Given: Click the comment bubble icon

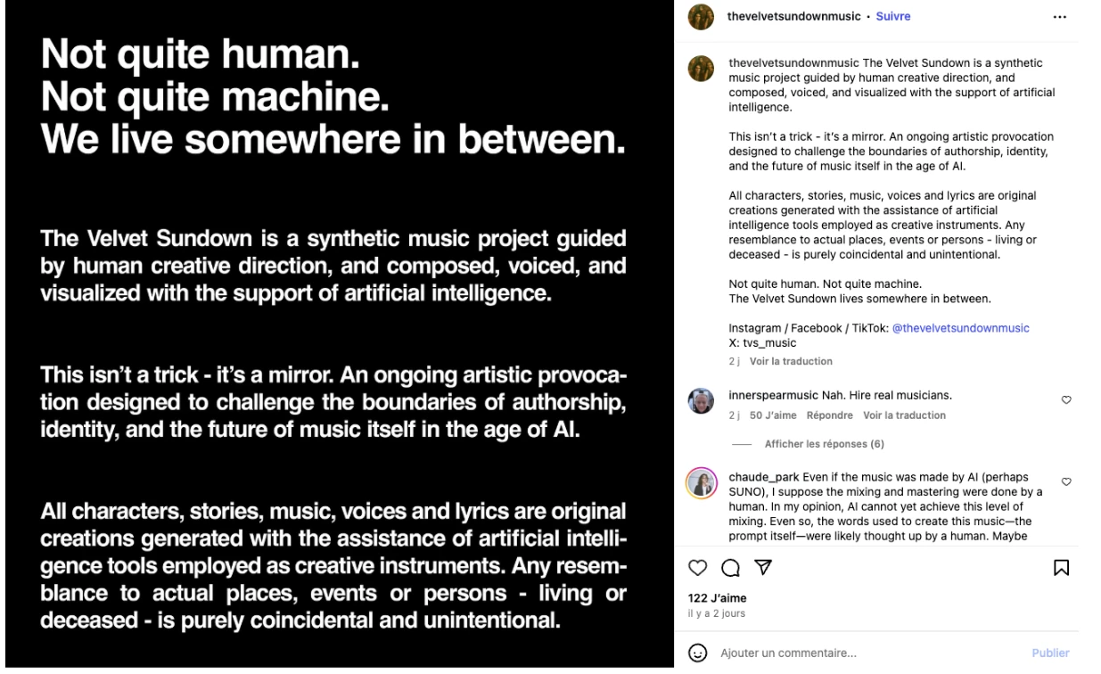Looking at the screenshot, I should pos(730,568).
